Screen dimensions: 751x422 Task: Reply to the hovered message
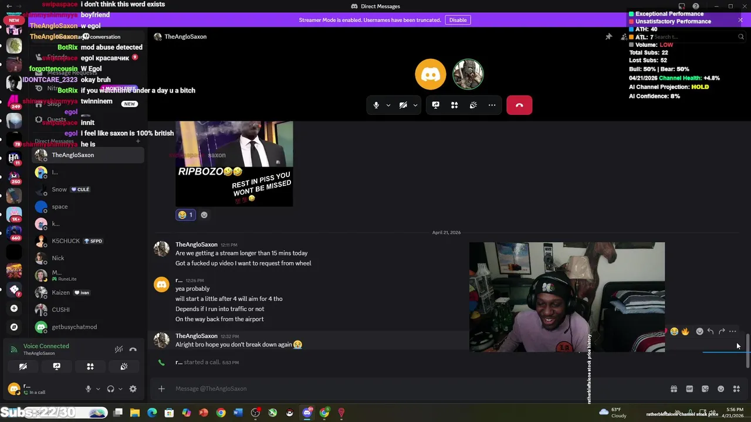coord(711,332)
